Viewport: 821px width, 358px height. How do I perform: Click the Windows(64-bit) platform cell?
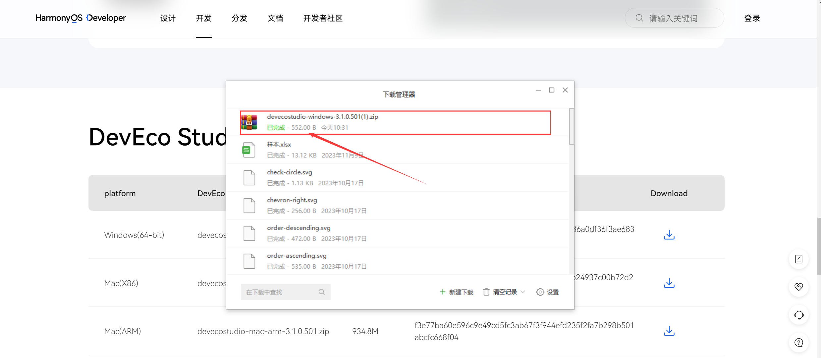coord(134,235)
